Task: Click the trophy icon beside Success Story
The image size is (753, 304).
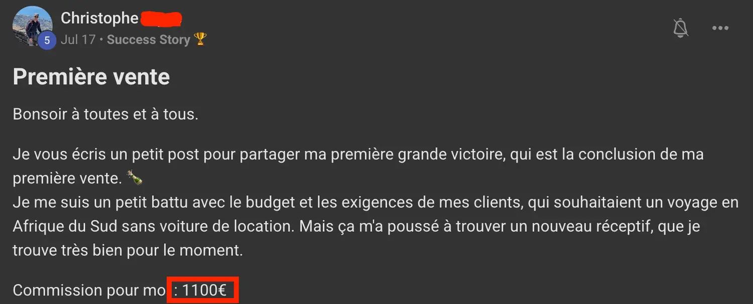Action: pos(200,39)
